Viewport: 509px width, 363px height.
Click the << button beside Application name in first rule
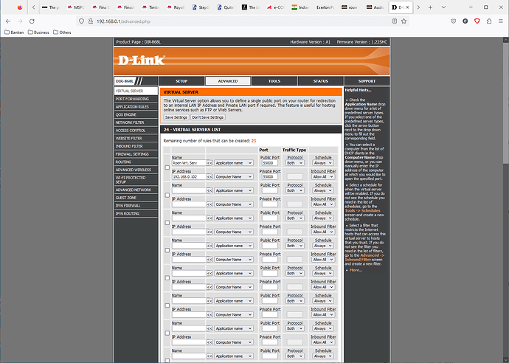tap(210, 162)
